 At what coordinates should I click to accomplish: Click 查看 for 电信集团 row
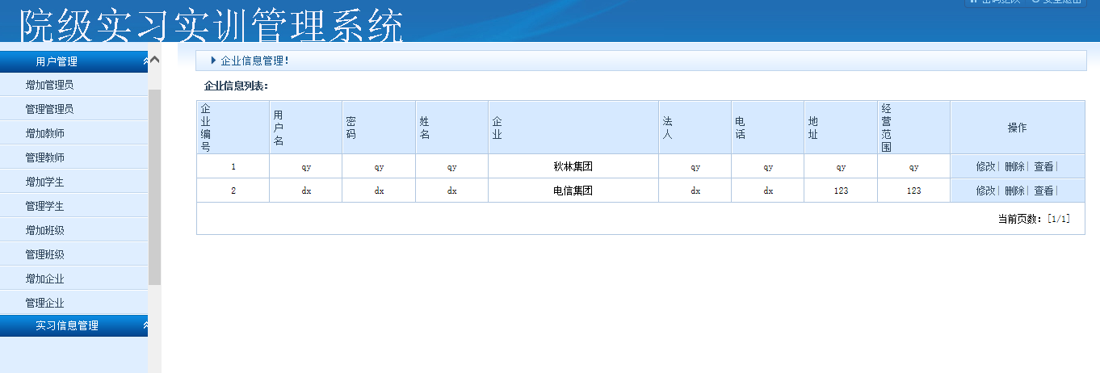pos(1043,191)
